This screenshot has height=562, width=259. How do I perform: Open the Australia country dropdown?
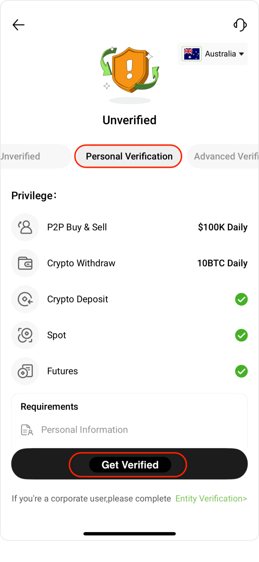[x=224, y=54]
